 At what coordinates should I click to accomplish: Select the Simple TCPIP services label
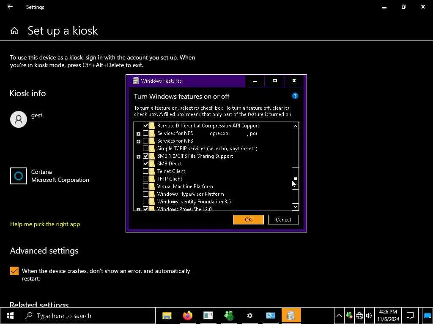[x=207, y=148]
